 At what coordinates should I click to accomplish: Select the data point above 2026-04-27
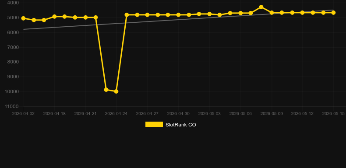[147, 15]
